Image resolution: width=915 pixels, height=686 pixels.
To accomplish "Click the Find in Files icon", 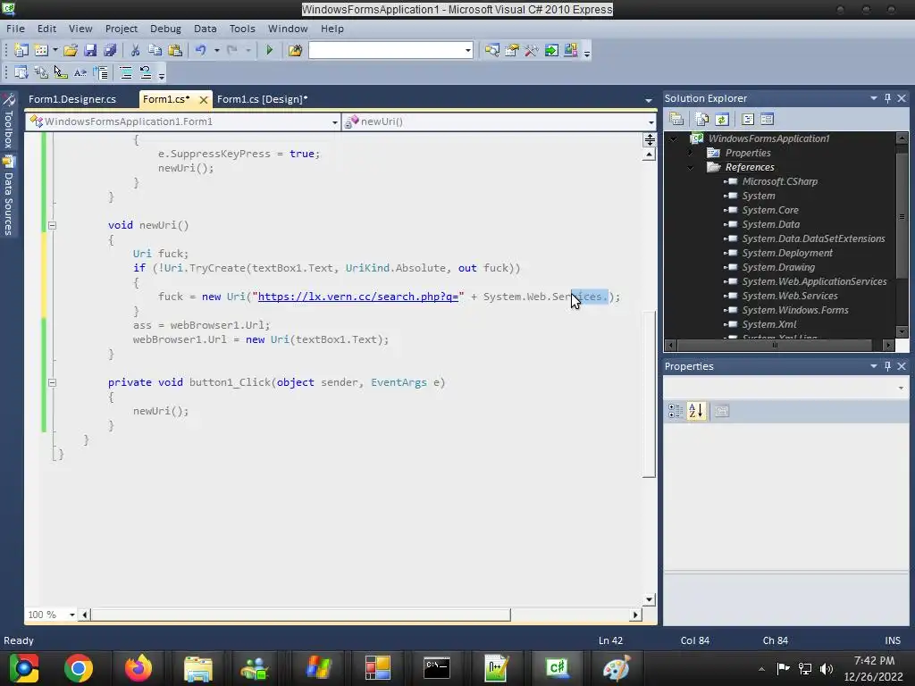I will point(295,50).
